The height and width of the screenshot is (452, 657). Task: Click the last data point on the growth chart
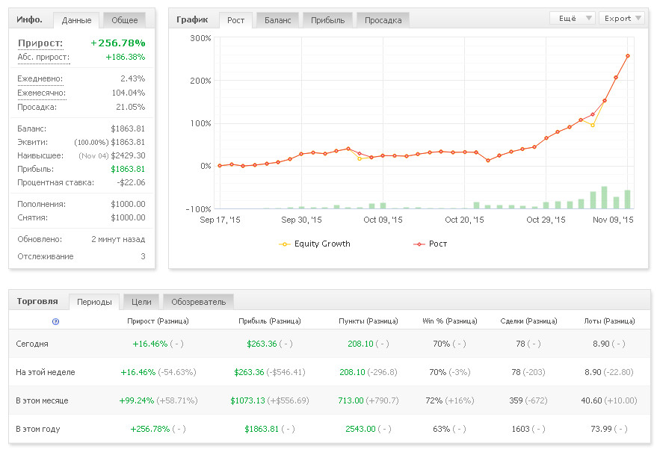pyautogui.click(x=628, y=56)
